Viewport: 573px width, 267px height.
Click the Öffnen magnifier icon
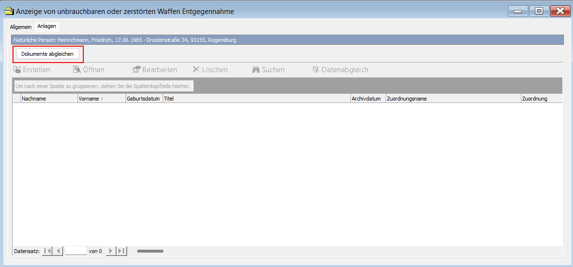click(x=77, y=70)
